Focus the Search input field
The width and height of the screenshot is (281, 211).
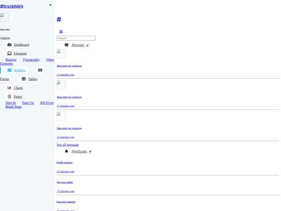pos(76,38)
